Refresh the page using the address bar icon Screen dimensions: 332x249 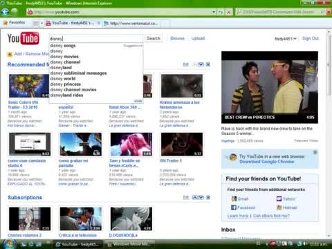coord(221,12)
